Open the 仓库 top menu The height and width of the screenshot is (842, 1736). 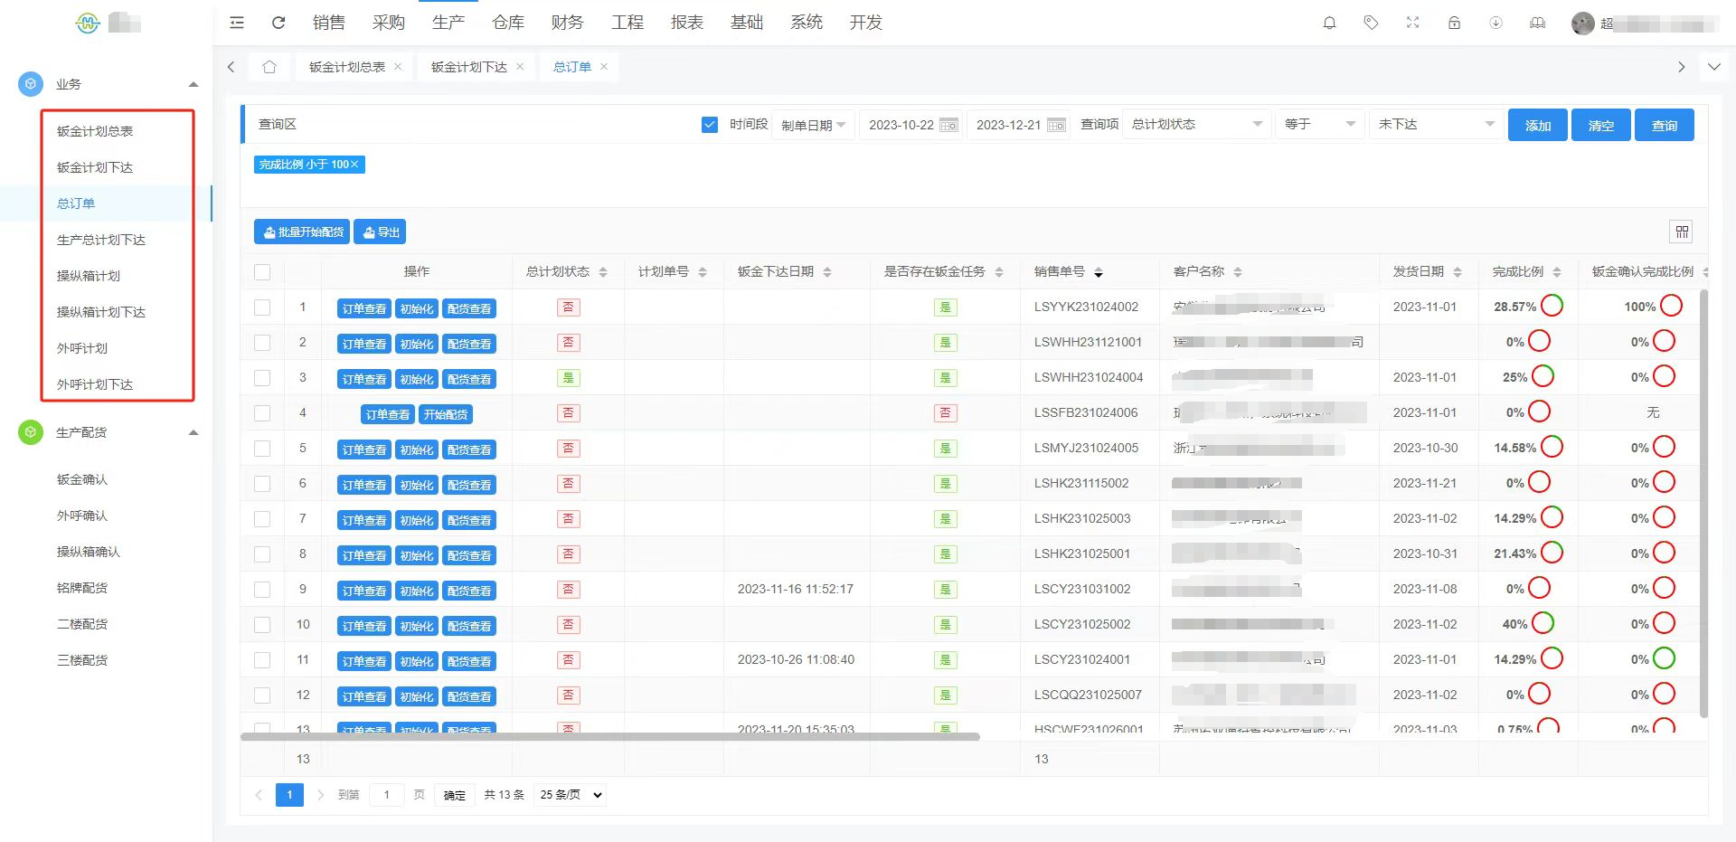click(508, 23)
